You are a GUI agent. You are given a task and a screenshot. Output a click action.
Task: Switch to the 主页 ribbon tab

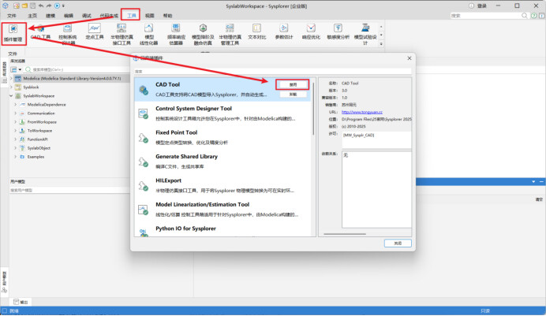point(32,16)
